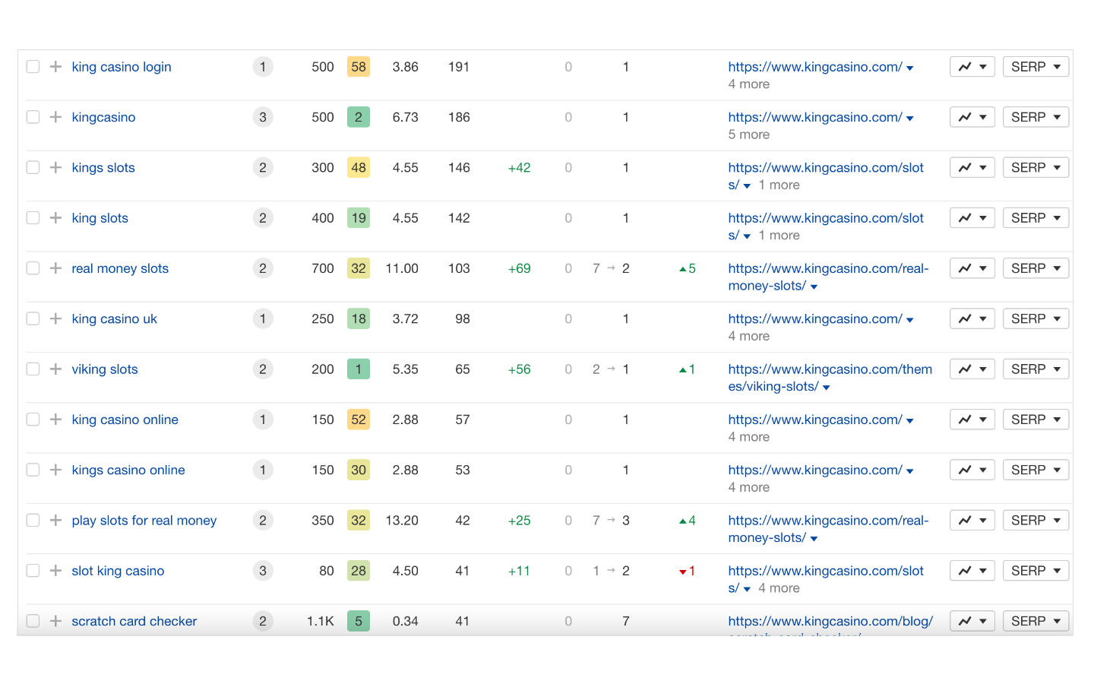Click the plus icon for king casino uk
Screen dimensions: 1094x684
pos(55,318)
